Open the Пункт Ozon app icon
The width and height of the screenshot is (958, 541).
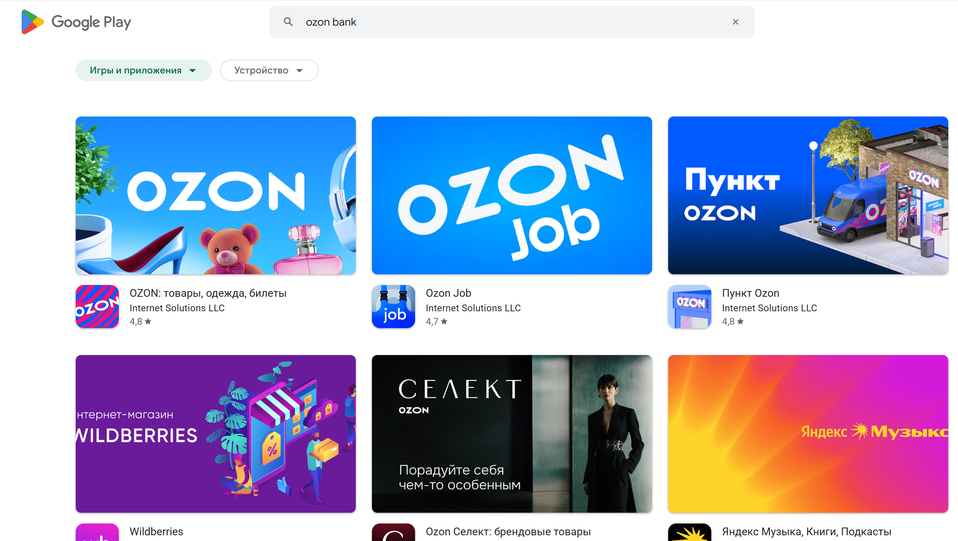pos(689,306)
